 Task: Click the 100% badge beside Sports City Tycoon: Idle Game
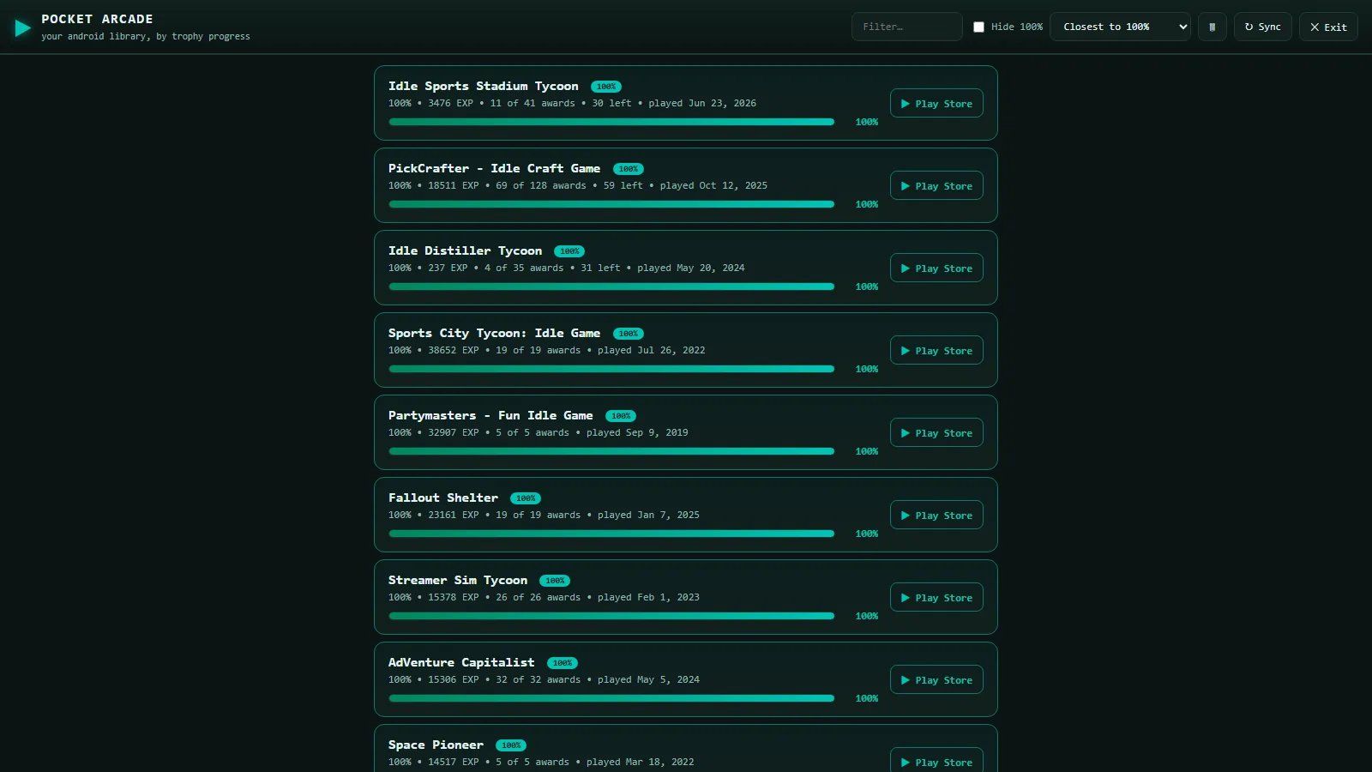pos(629,334)
